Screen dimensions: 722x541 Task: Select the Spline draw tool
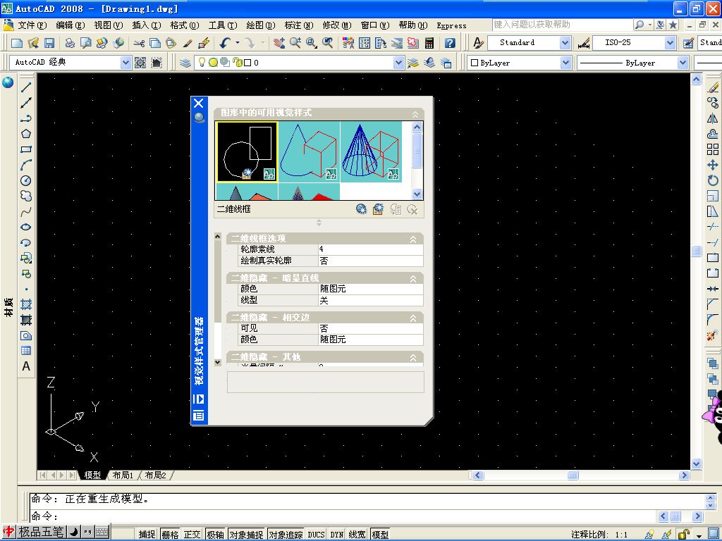point(26,211)
